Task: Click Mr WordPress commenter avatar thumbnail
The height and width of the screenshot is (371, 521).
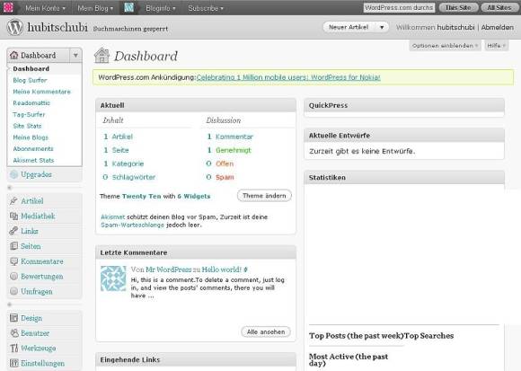Action: [x=114, y=278]
